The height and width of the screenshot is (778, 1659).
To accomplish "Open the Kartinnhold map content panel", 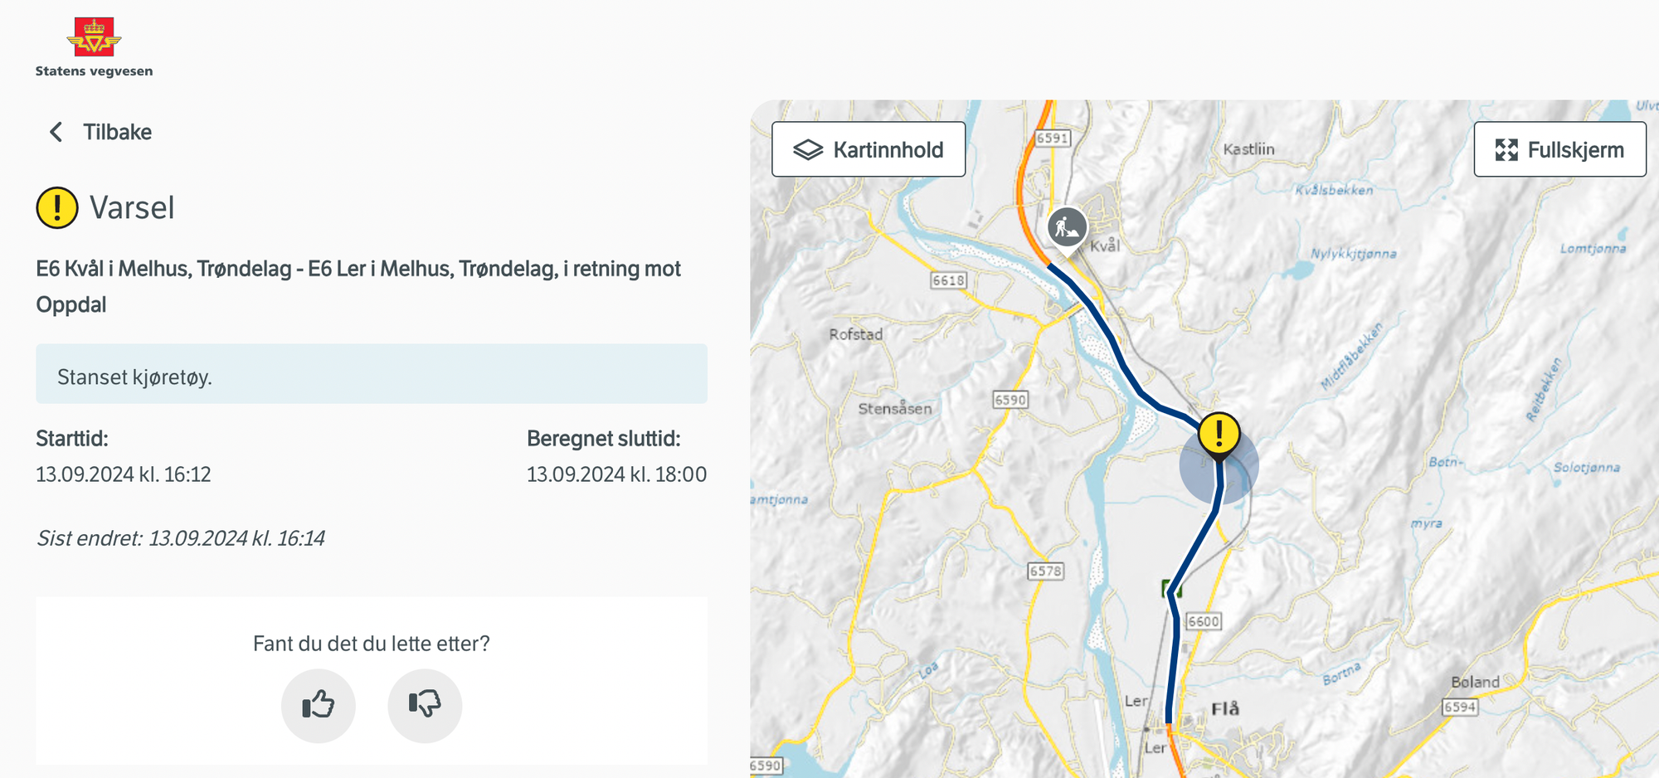I will coord(868,149).
